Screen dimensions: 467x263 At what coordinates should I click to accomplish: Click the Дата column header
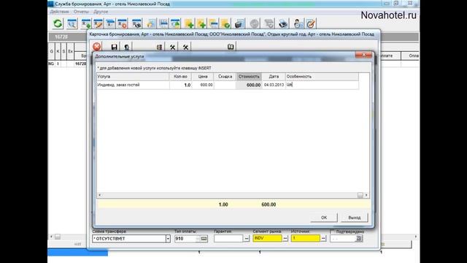tap(274, 77)
